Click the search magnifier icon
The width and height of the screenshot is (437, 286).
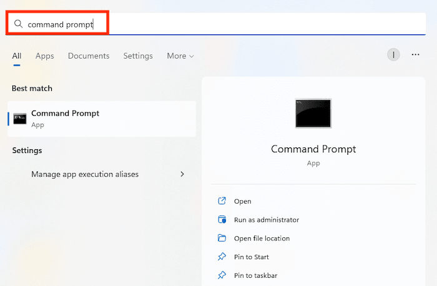18,24
